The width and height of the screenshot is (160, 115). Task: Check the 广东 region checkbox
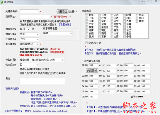tap(87, 24)
